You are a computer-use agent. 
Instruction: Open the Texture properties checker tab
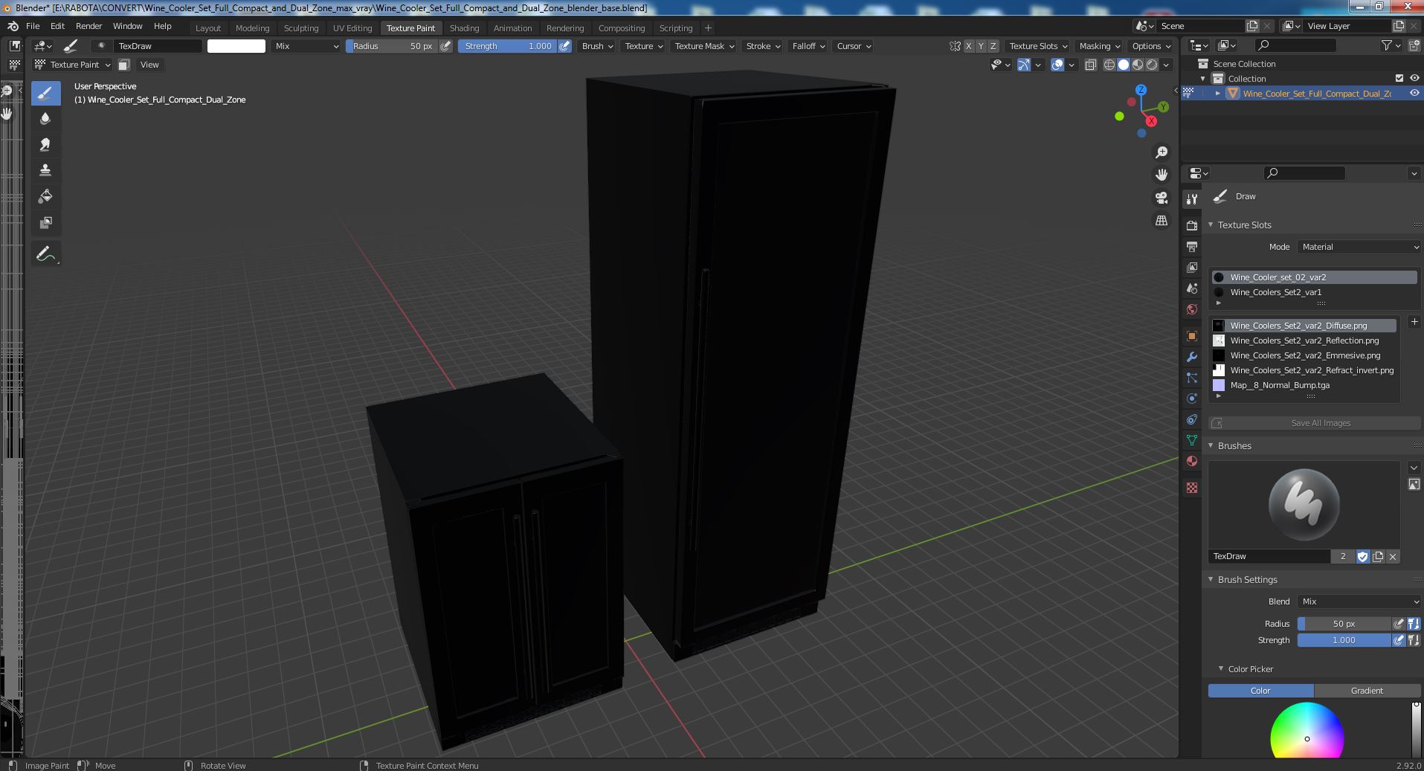tap(1192, 488)
